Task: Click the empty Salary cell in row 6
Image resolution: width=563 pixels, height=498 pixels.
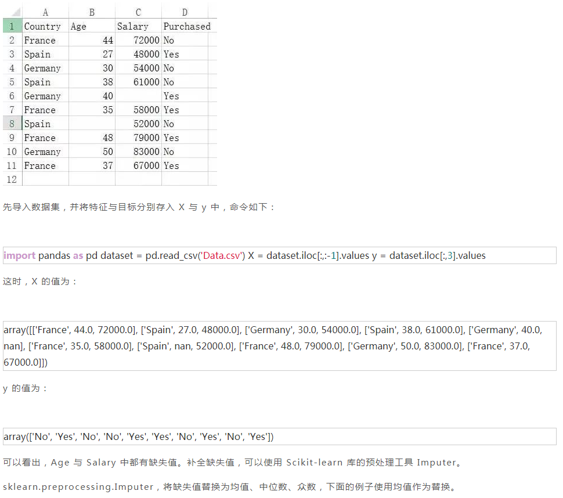Action: pyautogui.click(x=138, y=95)
